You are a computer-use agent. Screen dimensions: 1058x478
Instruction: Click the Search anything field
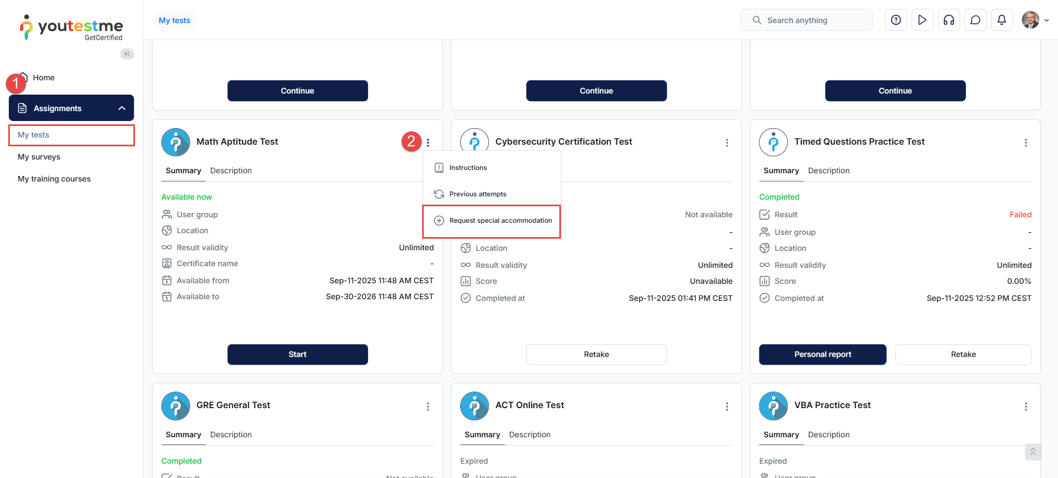tap(806, 20)
